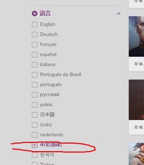Enable the English language checkbox
The height and width of the screenshot is (165, 144).
[x=35, y=25]
